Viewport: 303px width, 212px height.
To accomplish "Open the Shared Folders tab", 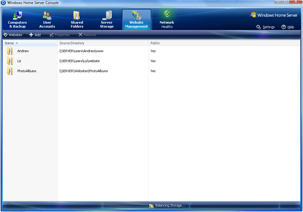I will (77, 20).
